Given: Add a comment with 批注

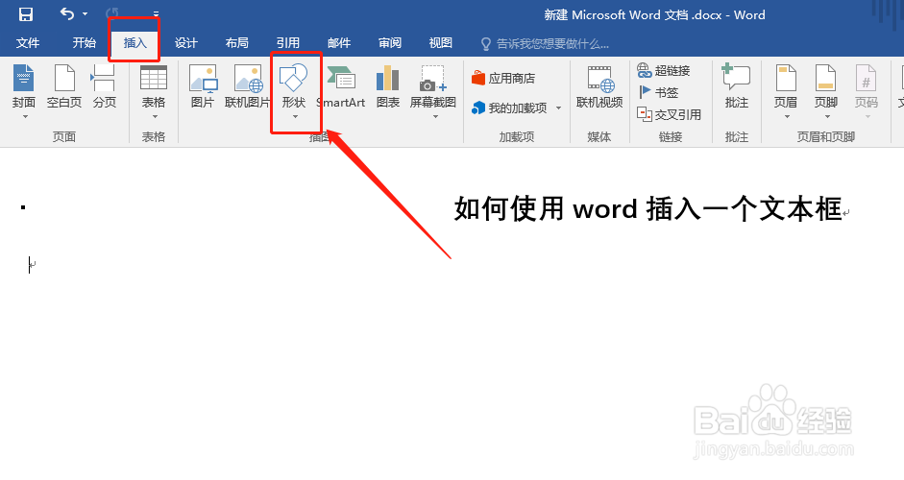Looking at the screenshot, I should click(x=736, y=86).
